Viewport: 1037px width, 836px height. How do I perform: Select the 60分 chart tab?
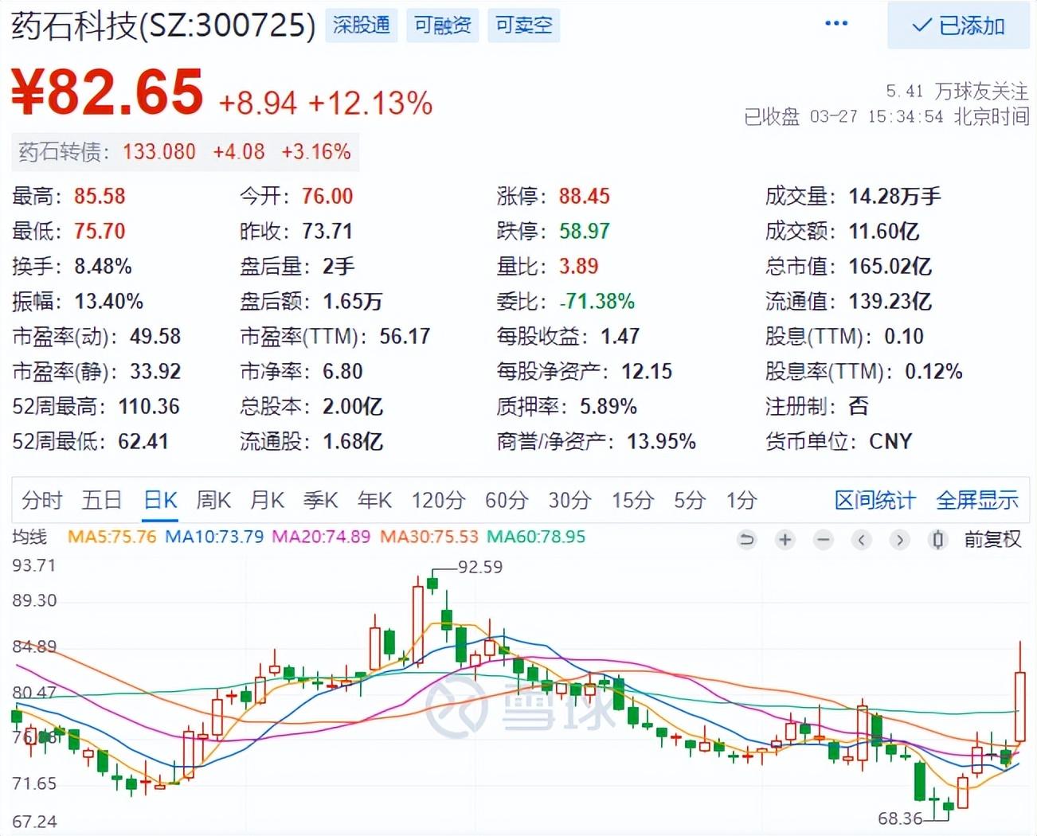[507, 500]
